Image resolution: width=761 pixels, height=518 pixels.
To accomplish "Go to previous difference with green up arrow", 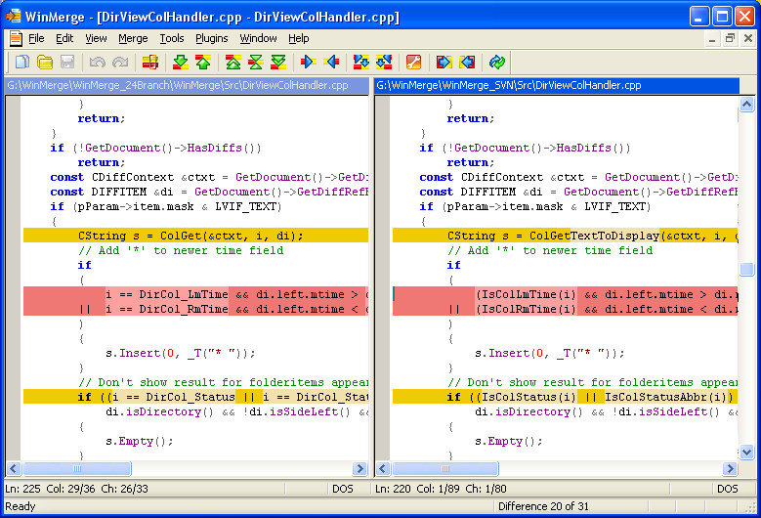I will click(203, 63).
